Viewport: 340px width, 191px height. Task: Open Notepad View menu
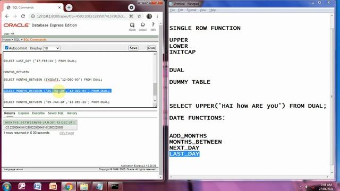point(203,10)
